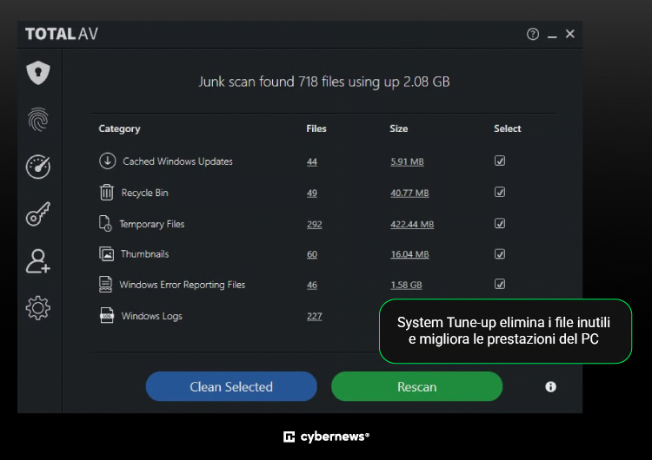Open the 49 files link for Recycle Bin
The width and height of the screenshot is (652, 460).
pyautogui.click(x=312, y=193)
